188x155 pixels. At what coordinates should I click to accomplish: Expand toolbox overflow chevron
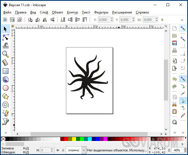[x=6, y=133]
